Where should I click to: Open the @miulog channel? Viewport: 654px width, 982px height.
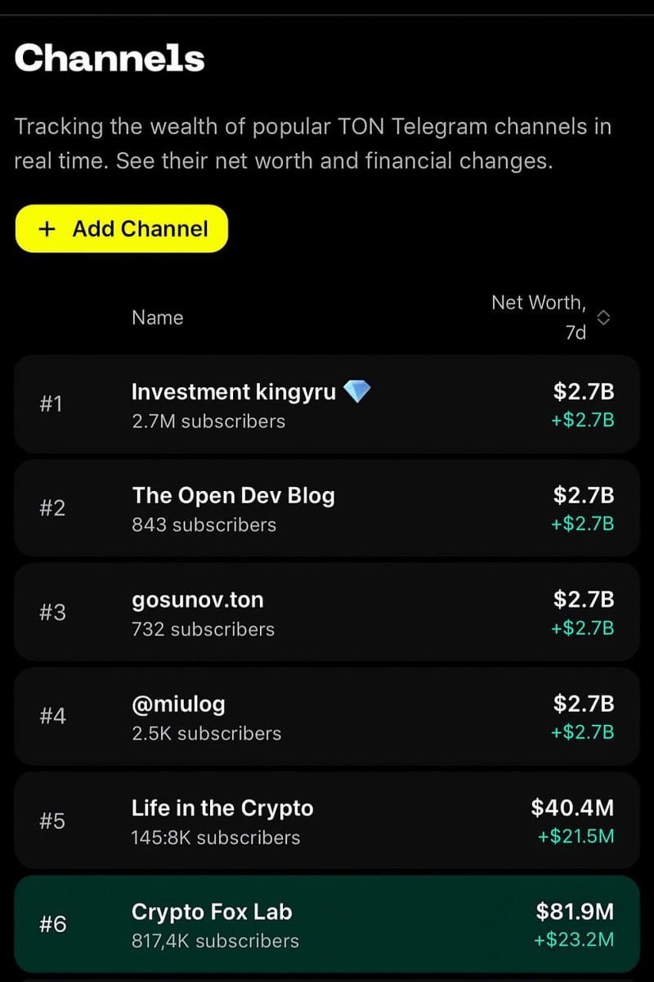pyautogui.click(x=178, y=704)
